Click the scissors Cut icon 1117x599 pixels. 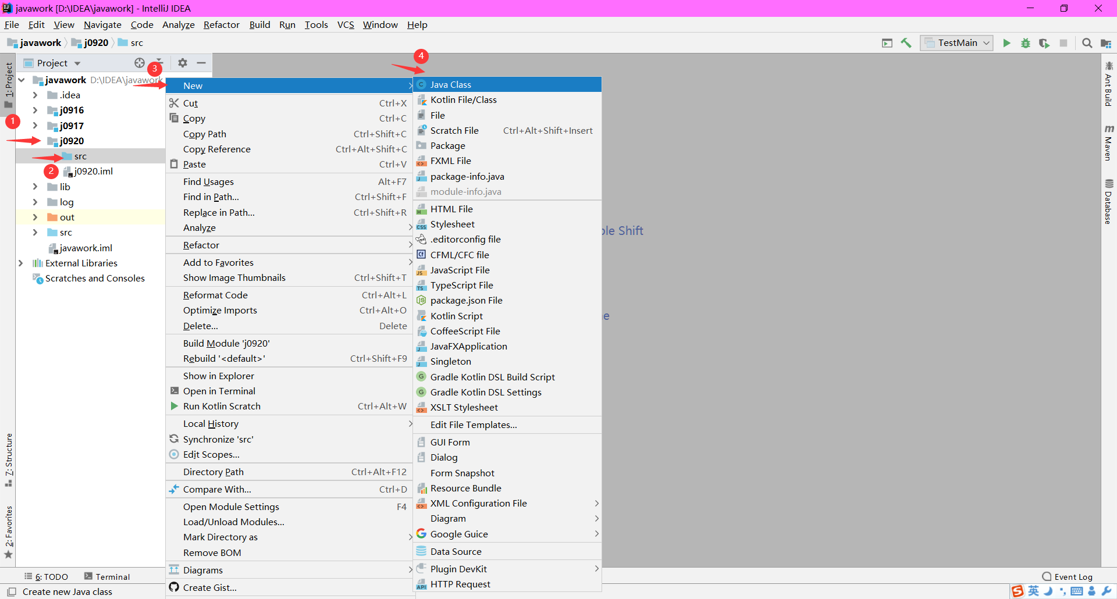(174, 103)
